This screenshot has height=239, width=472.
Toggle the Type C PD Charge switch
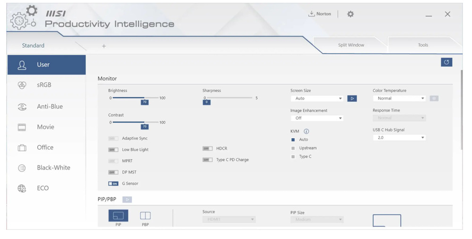pyautogui.click(x=207, y=160)
